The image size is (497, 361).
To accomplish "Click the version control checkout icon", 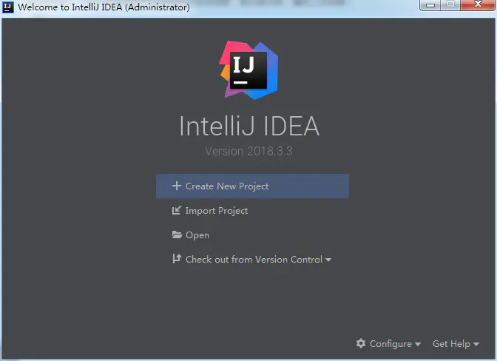I will [x=177, y=259].
